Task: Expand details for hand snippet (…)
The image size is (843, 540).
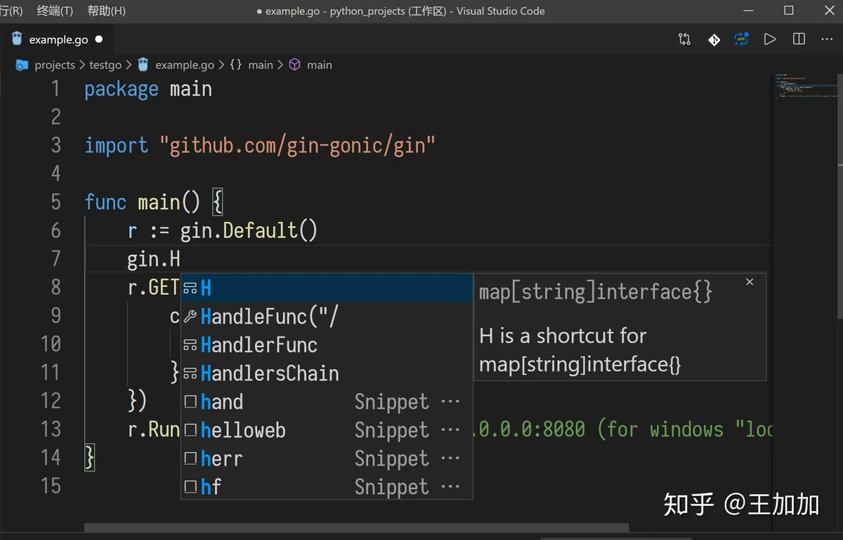Action: point(450,402)
